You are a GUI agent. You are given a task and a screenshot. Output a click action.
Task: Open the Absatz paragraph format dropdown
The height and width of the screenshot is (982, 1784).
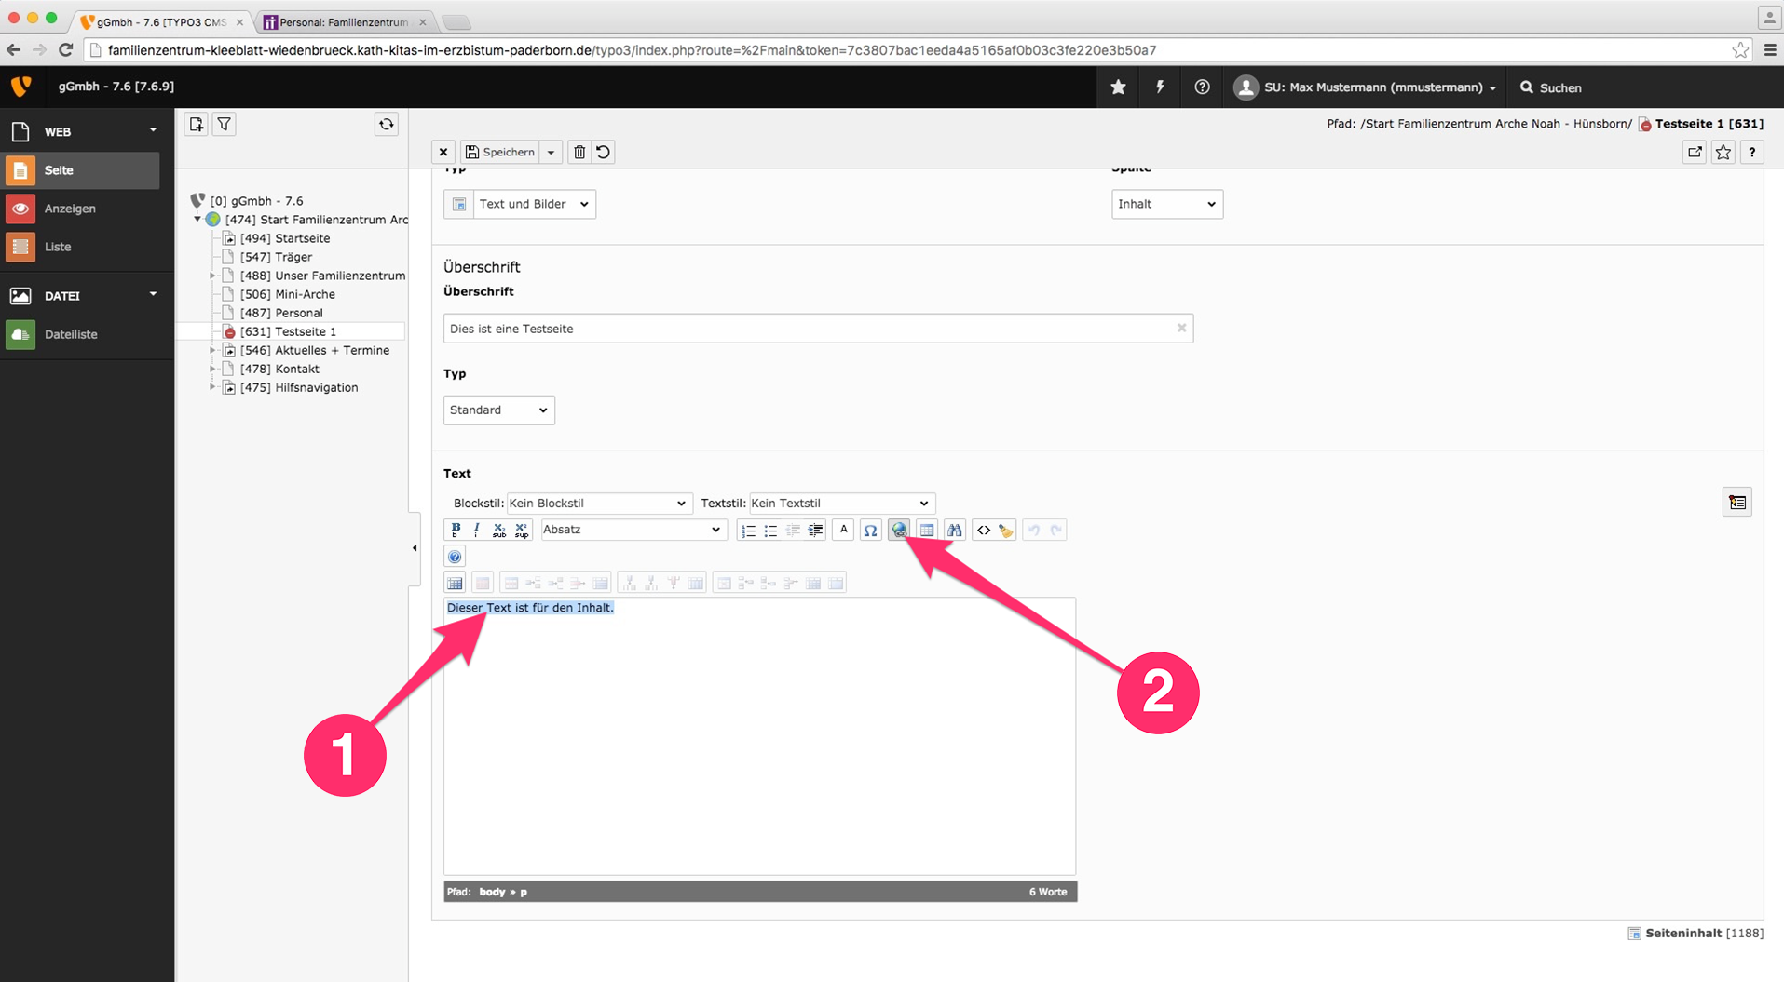point(633,530)
